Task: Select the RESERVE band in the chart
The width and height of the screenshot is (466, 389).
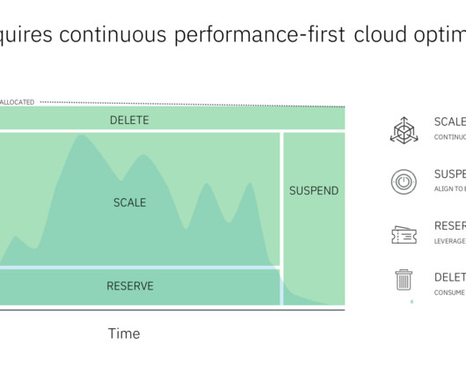Action: coord(140,287)
